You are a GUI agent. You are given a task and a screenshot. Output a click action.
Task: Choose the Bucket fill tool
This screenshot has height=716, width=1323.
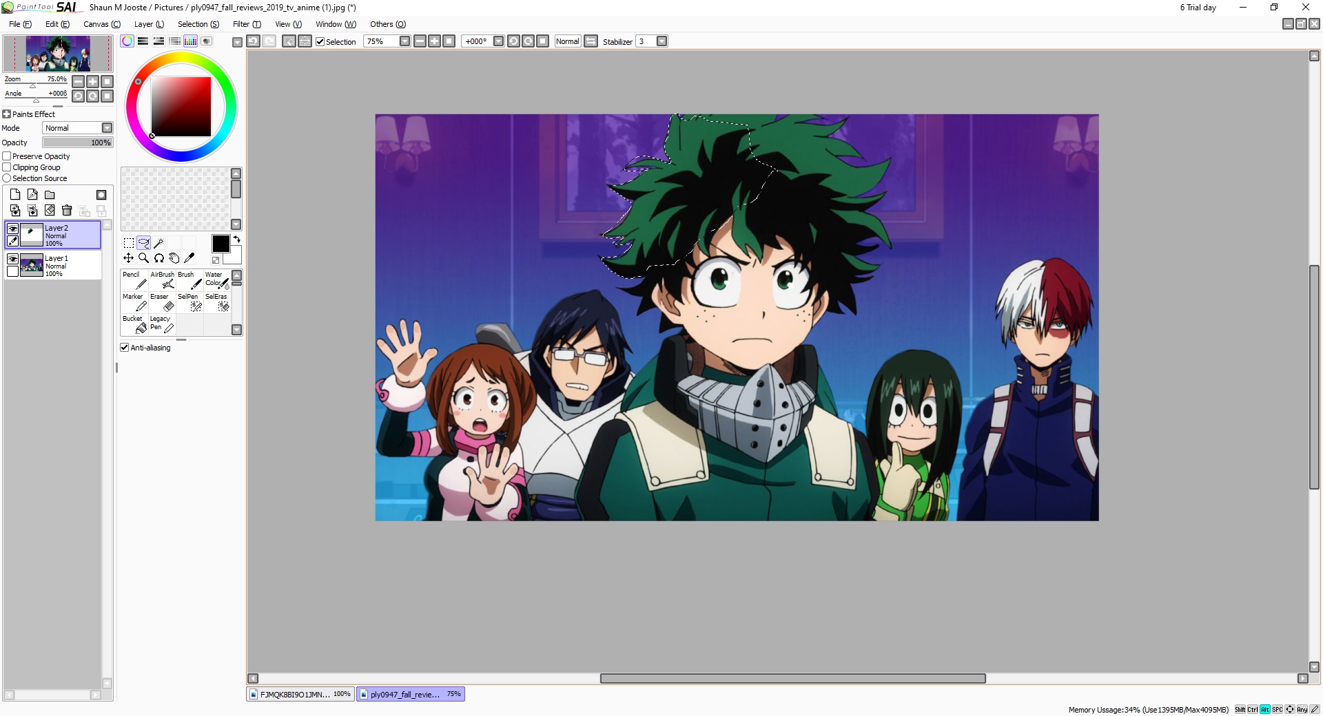coord(134,324)
